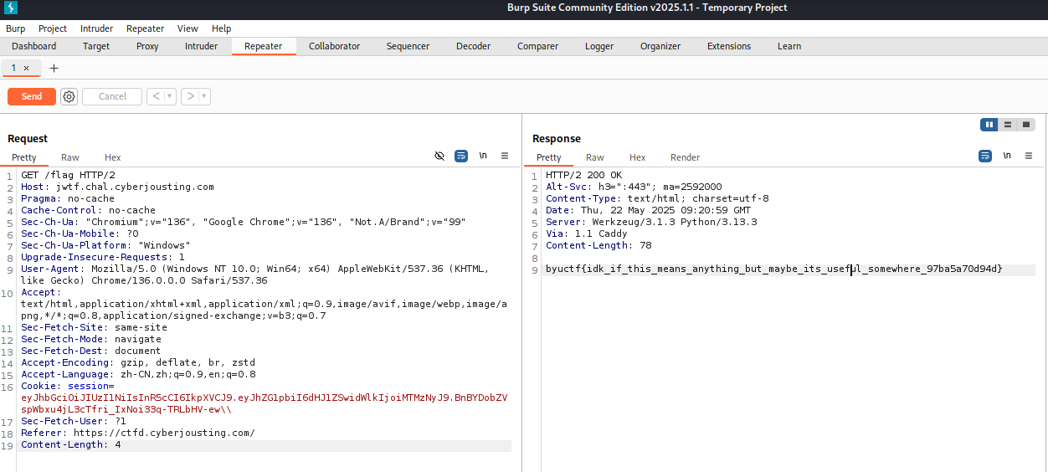
Task: Open Request pane options menu icon
Action: click(505, 156)
